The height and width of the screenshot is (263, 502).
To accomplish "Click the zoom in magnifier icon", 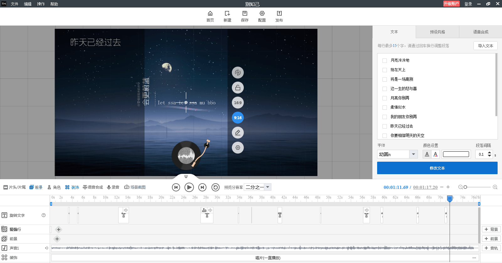I will (x=495, y=187).
